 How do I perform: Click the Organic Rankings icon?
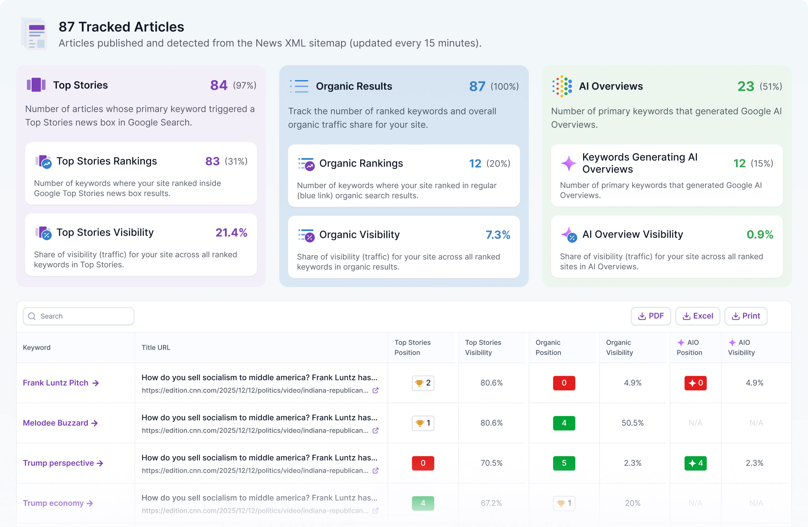306,164
